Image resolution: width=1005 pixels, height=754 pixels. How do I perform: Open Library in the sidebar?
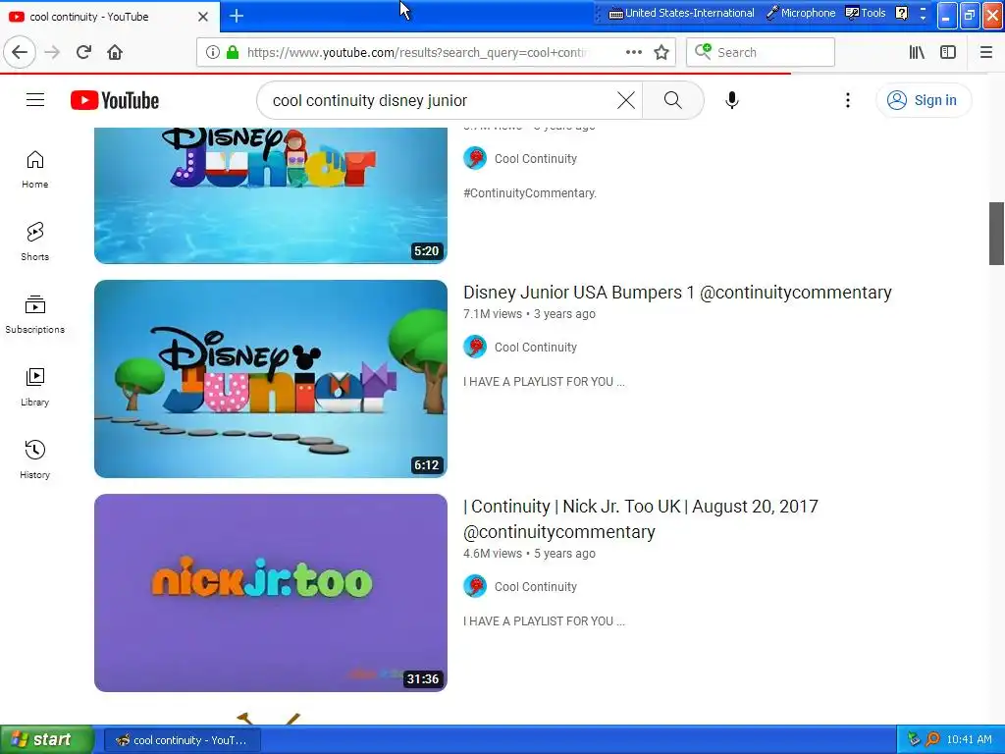click(34, 387)
